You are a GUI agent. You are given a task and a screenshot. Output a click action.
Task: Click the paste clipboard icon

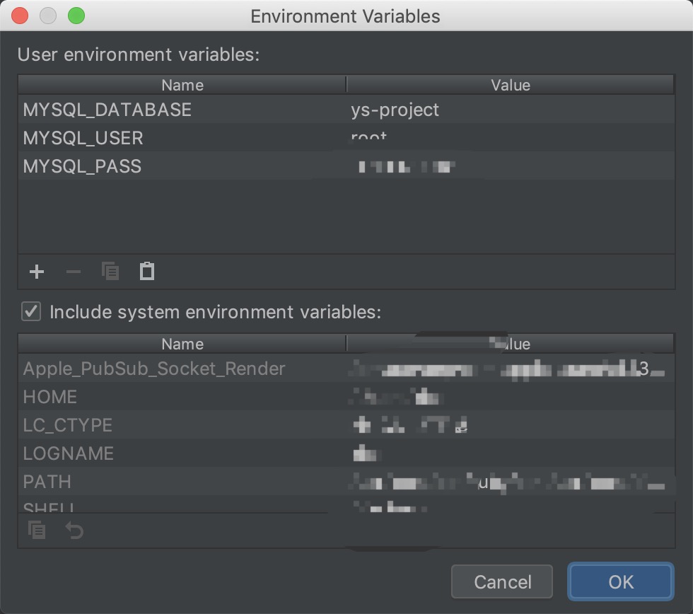pyautogui.click(x=147, y=272)
